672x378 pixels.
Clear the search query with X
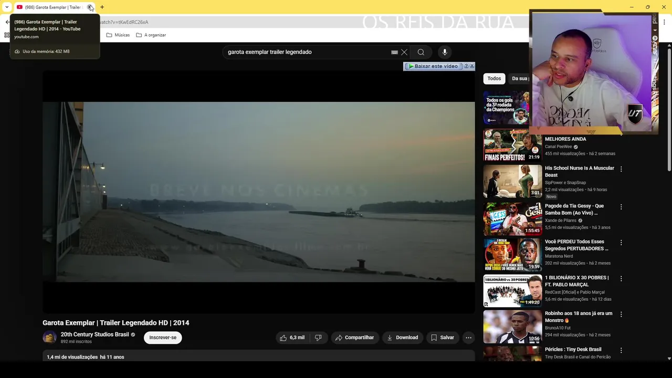(404, 52)
